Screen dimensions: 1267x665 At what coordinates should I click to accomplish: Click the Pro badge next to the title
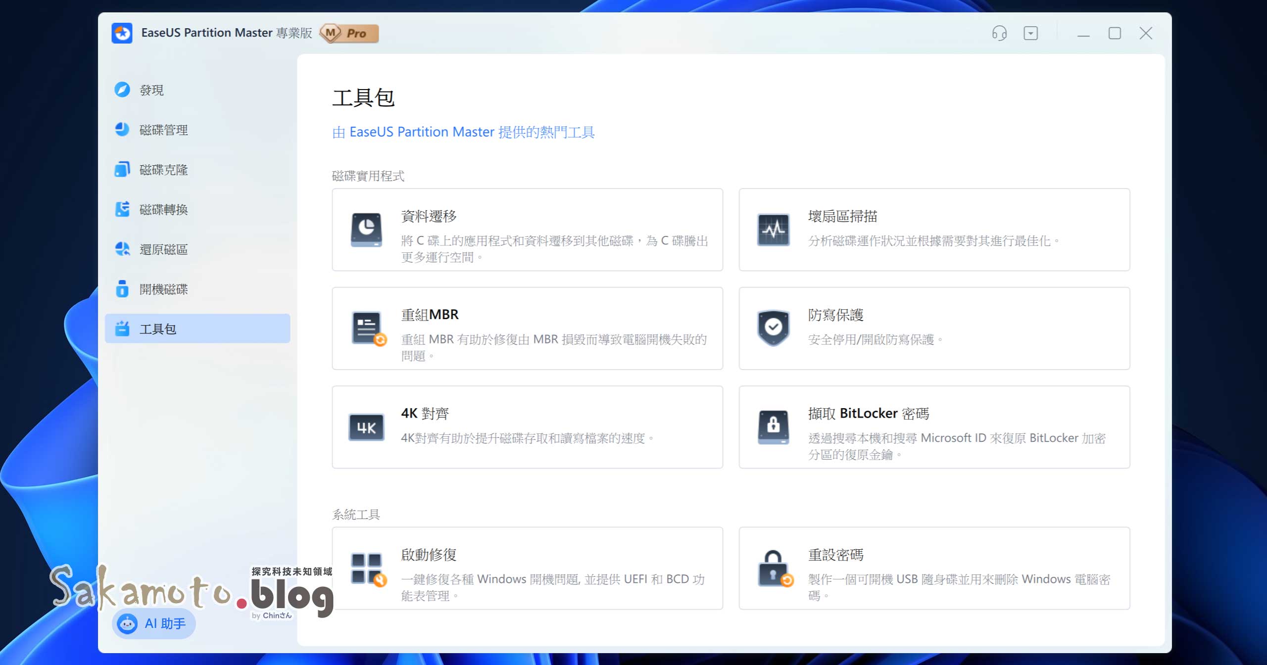349,34
